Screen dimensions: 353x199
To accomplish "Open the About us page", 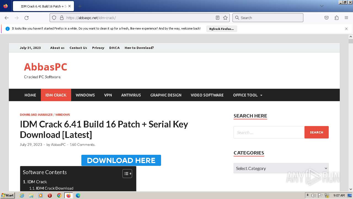I will [57, 48].
